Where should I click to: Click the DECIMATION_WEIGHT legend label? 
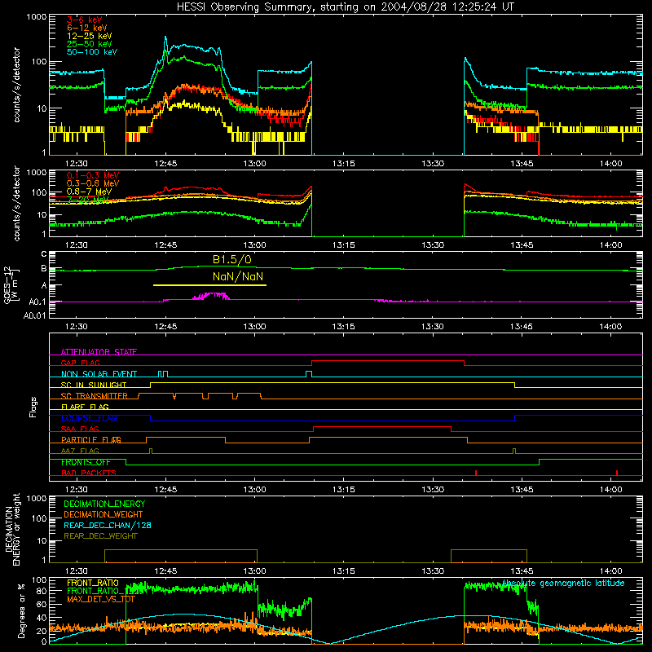104,514
